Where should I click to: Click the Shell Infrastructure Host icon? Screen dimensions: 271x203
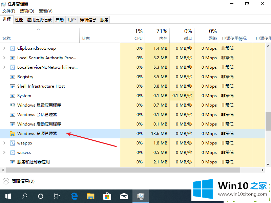tap(13, 86)
